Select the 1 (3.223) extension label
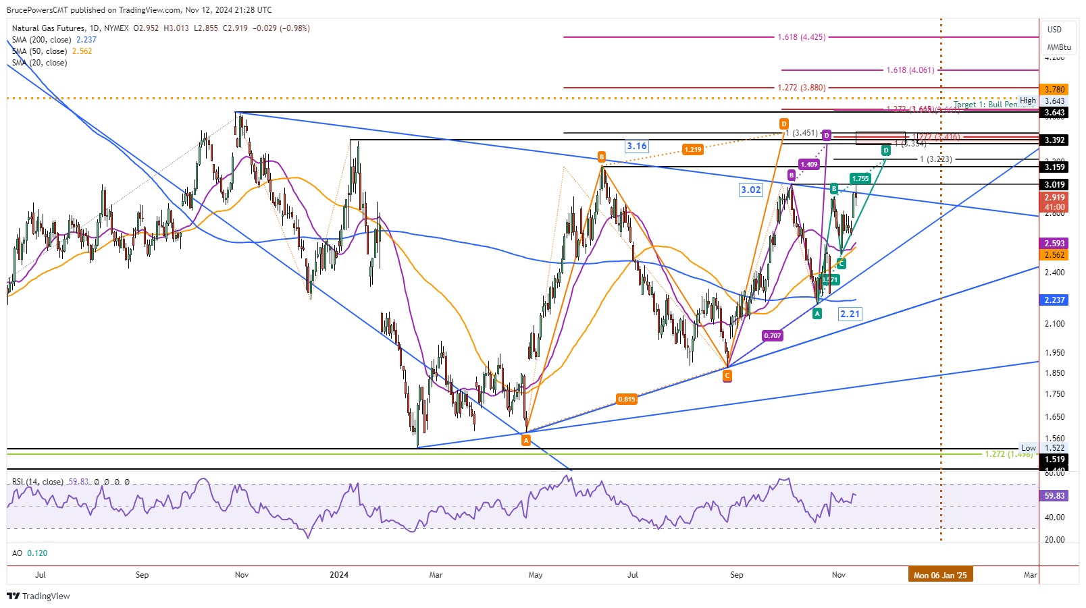 coord(936,159)
